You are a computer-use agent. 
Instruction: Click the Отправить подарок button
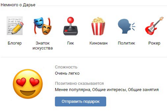(x=80, y=101)
